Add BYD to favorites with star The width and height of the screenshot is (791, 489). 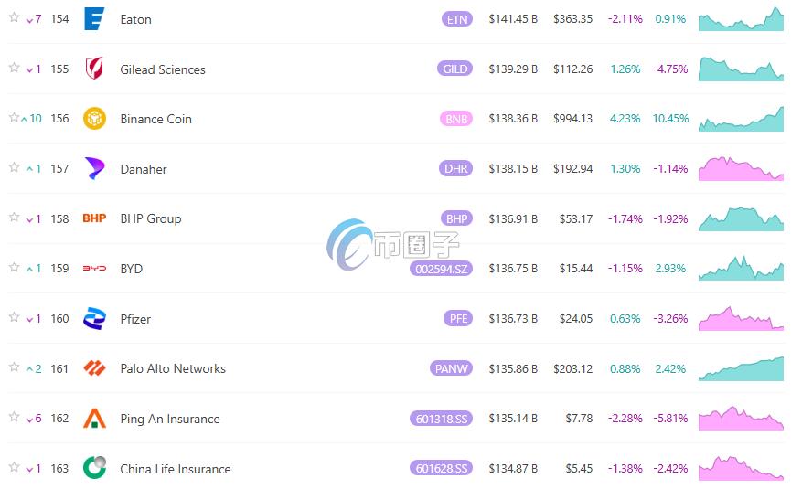click(14, 268)
